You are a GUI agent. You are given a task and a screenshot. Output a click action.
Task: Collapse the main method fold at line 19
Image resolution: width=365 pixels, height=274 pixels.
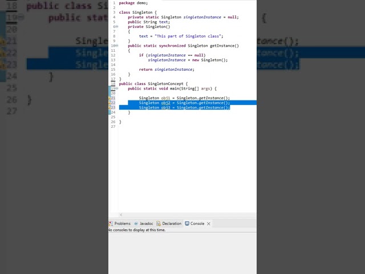(117, 88)
